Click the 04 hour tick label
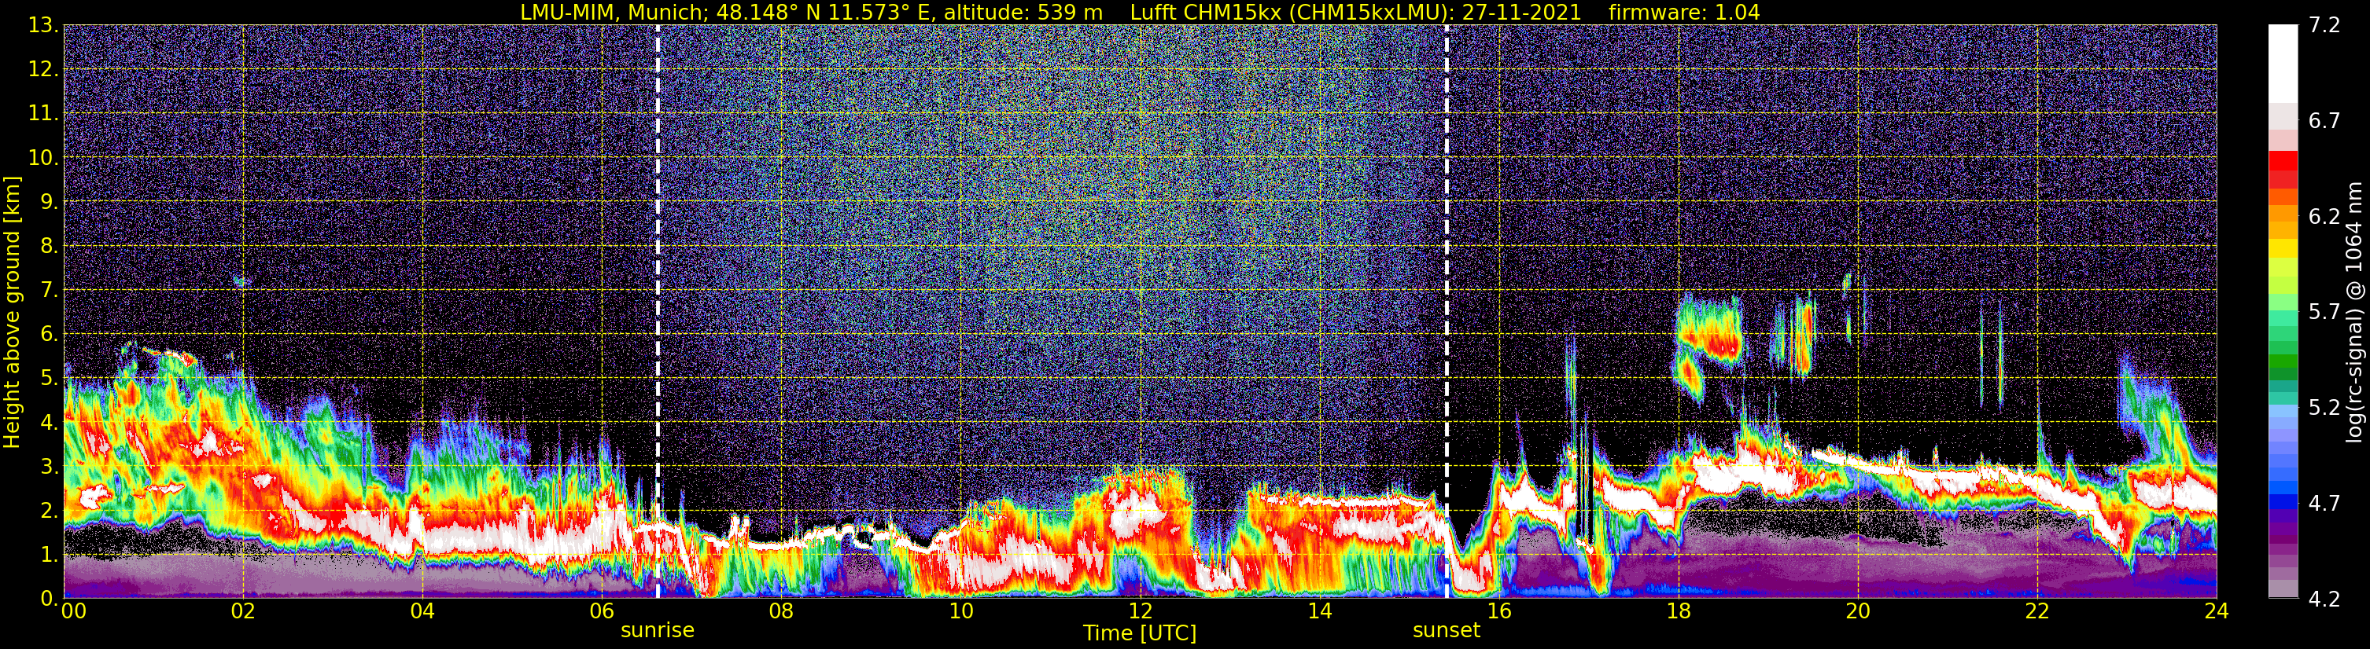This screenshot has height=649, width=2370. pos(422,612)
